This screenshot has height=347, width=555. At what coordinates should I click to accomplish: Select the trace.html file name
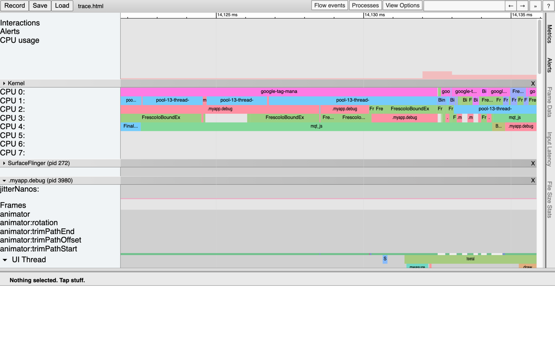click(91, 6)
